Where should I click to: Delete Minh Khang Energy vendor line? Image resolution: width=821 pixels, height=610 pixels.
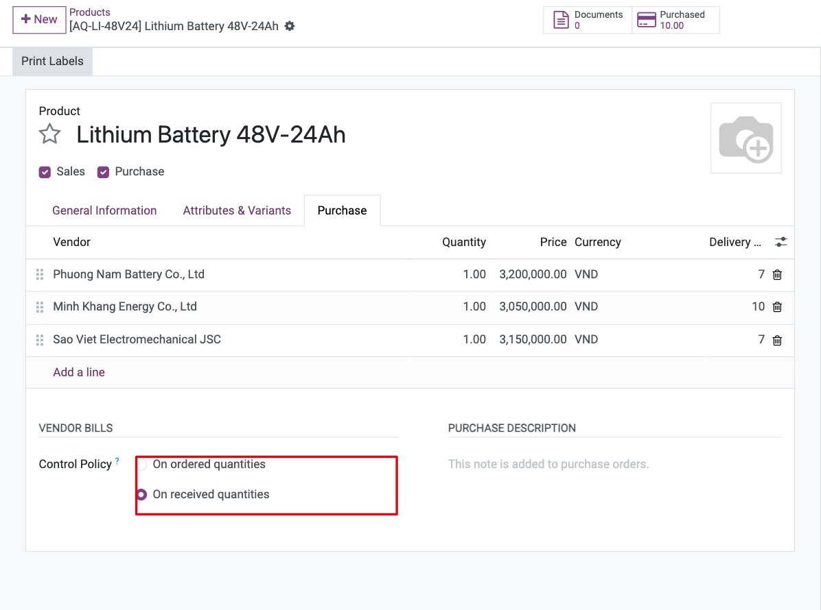coord(777,307)
